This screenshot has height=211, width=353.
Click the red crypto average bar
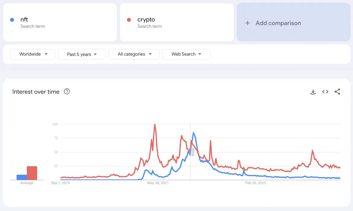[32, 173]
